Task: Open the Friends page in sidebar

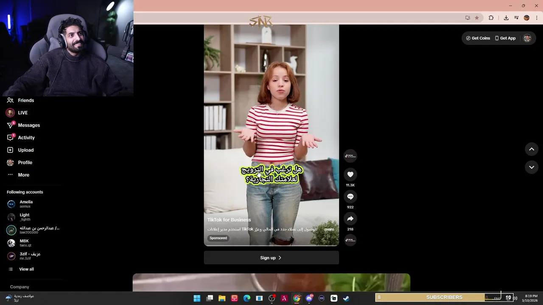Action: [20, 100]
